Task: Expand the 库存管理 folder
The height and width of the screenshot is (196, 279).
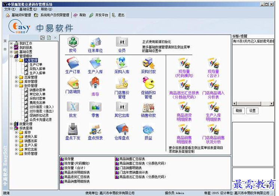Action: (16, 81)
